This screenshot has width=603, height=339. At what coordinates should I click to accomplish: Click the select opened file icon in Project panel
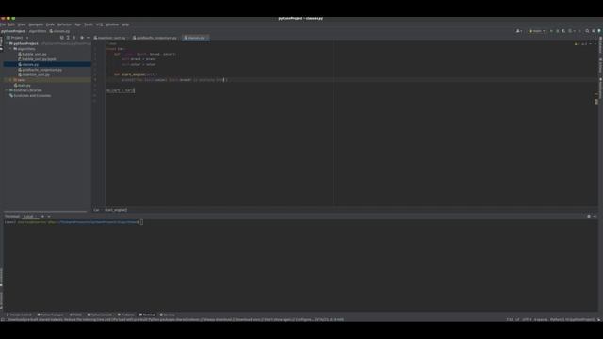[x=61, y=38]
